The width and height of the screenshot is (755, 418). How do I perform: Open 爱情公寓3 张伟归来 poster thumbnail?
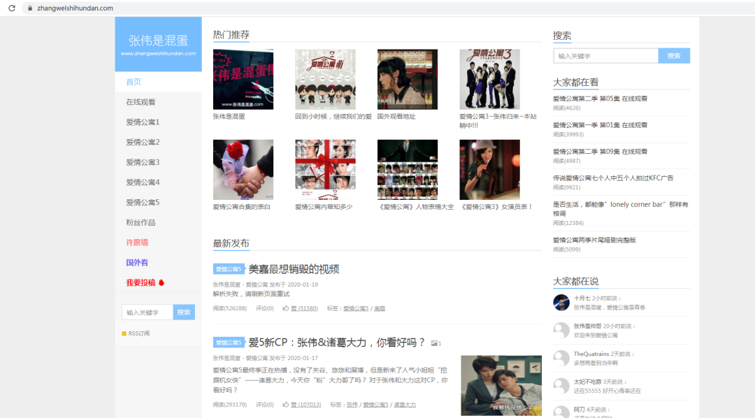pyautogui.click(x=489, y=79)
